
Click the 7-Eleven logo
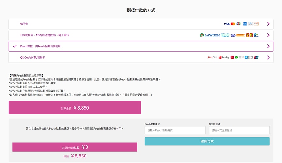click(202, 35)
